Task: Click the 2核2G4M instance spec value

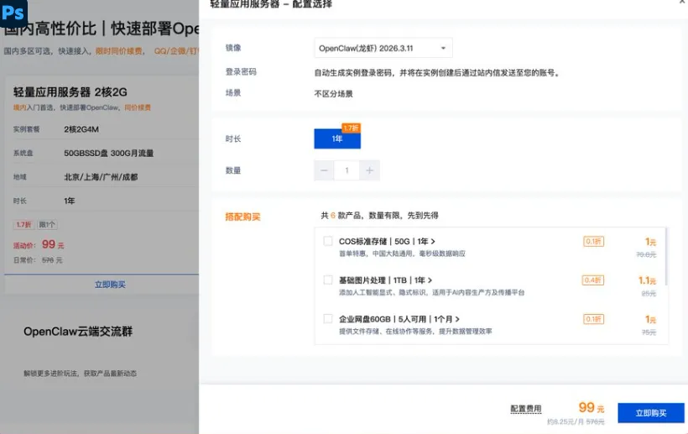Action: (81, 129)
